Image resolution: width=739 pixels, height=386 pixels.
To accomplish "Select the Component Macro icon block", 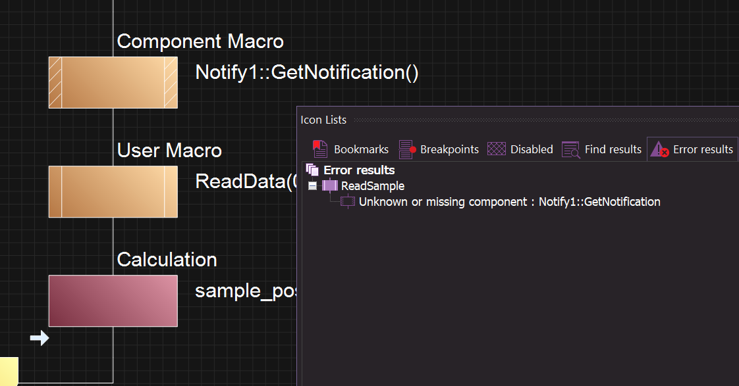I will point(113,82).
